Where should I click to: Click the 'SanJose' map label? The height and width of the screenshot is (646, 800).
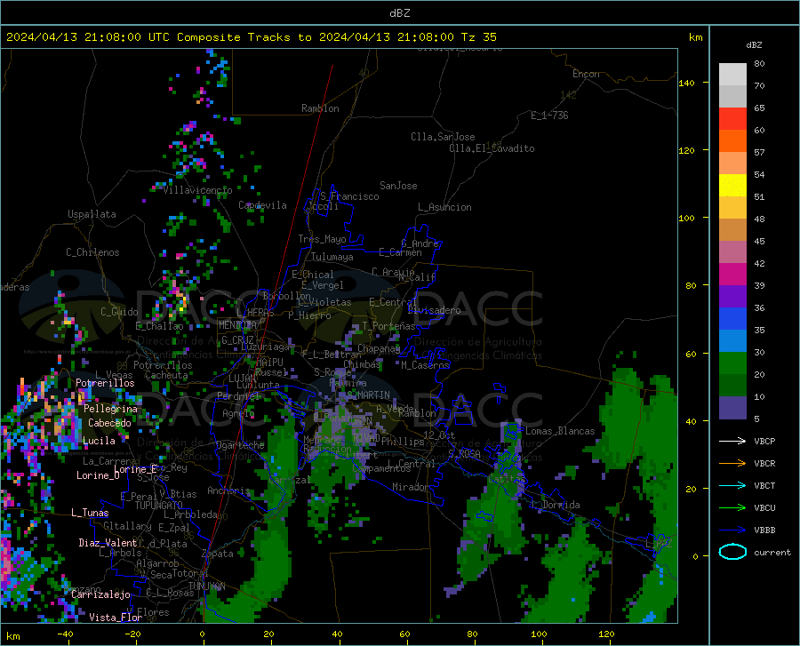pos(398,186)
